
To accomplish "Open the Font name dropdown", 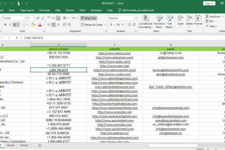I will click(25, 18).
